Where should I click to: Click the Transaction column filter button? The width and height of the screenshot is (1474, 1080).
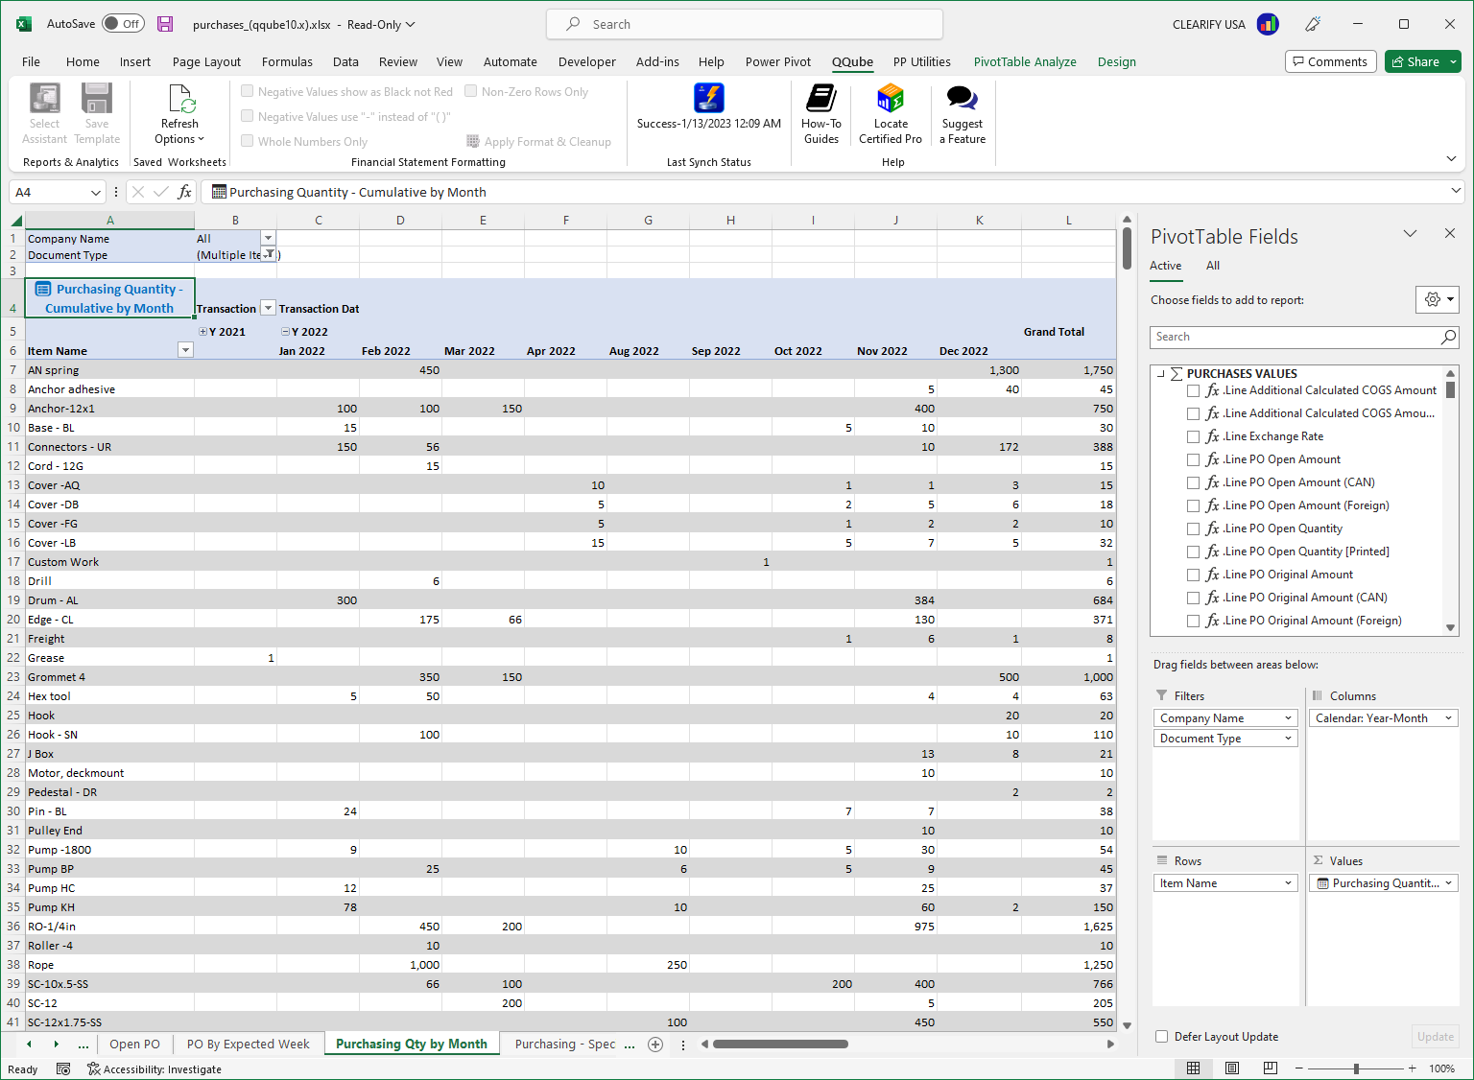click(269, 308)
